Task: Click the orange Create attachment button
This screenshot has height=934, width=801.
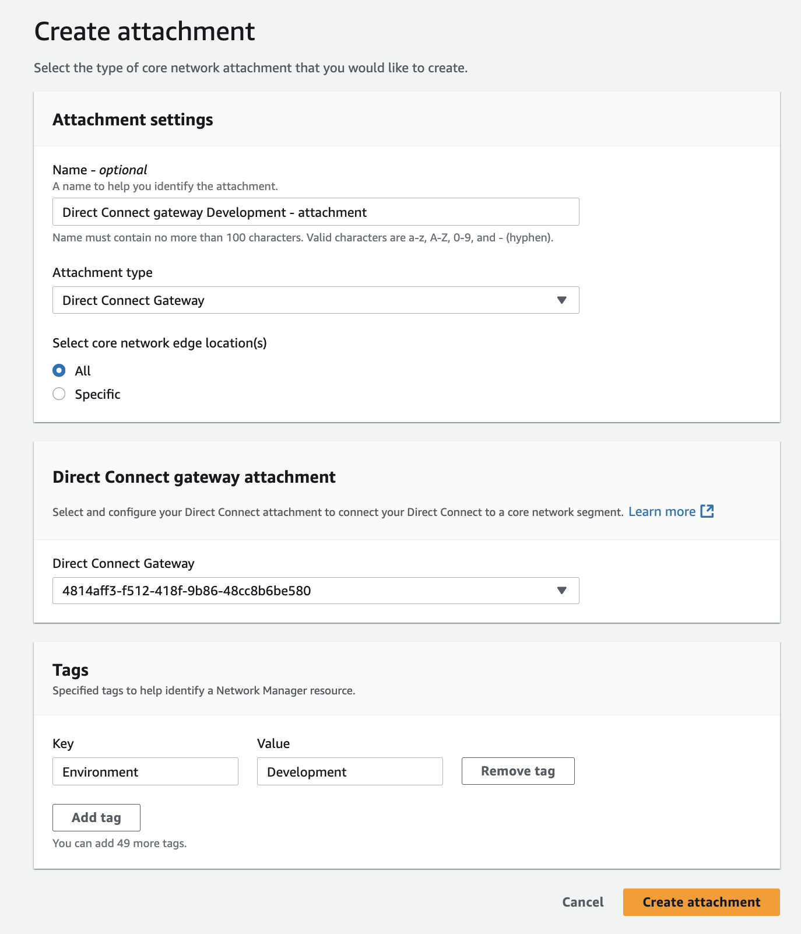Action: point(701,903)
